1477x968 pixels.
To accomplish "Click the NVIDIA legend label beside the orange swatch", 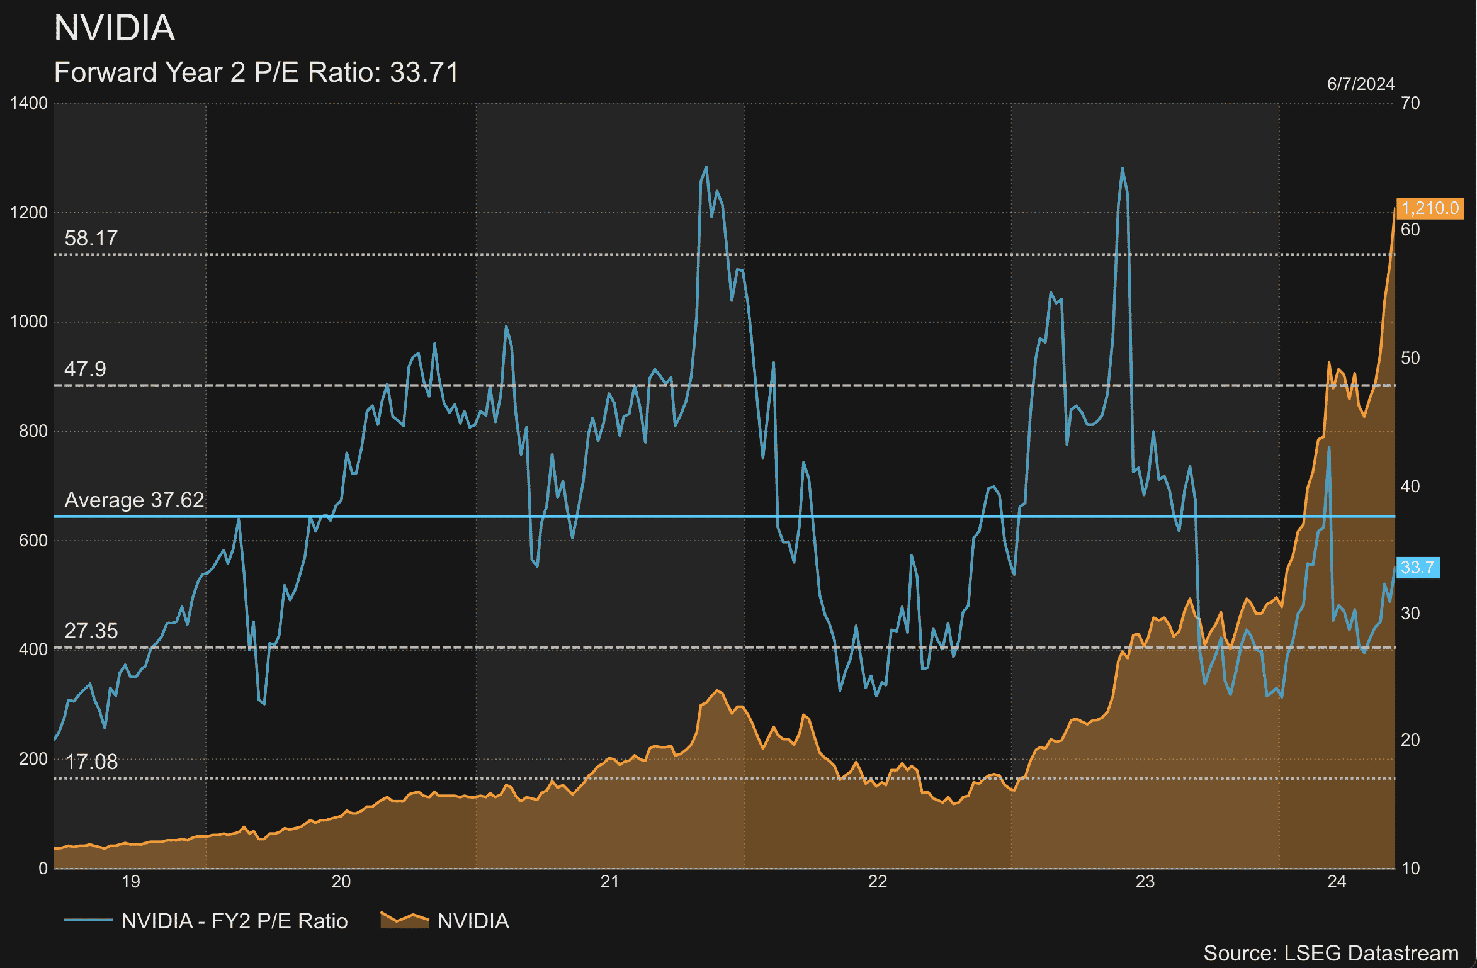I will tap(473, 921).
